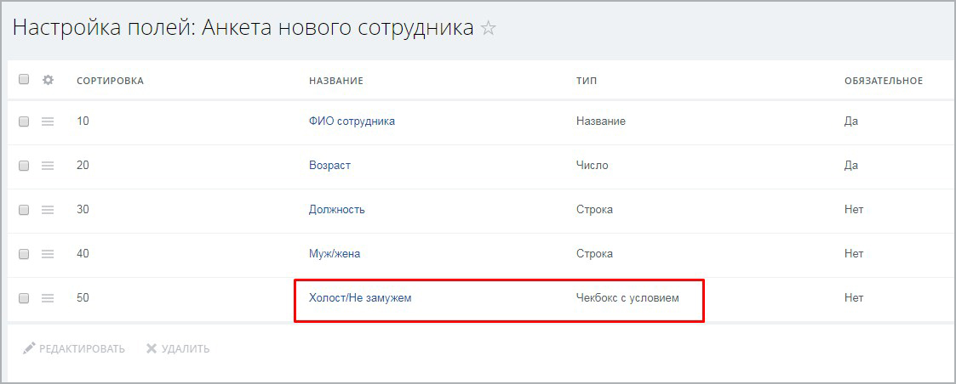The height and width of the screenshot is (384, 956).
Task: Click the sort value 50
Action: click(x=83, y=298)
